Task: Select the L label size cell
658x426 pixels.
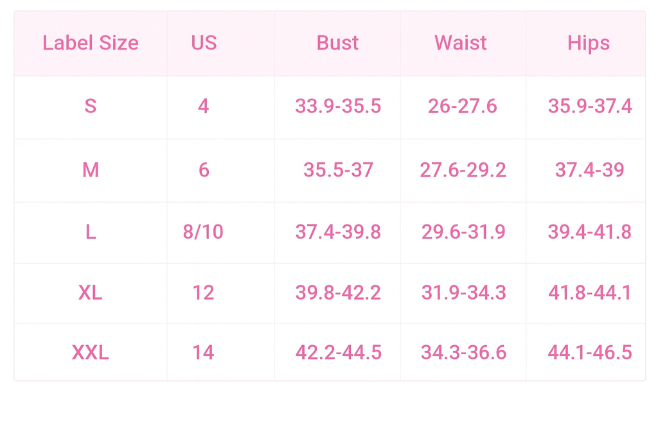Action: click(x=91, y=232)
